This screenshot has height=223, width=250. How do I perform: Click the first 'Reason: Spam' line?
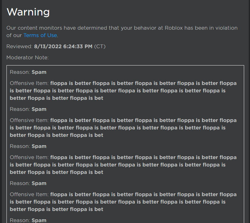(28, 72)
